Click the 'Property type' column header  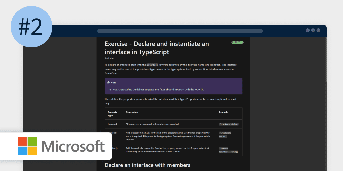point(112,114)
